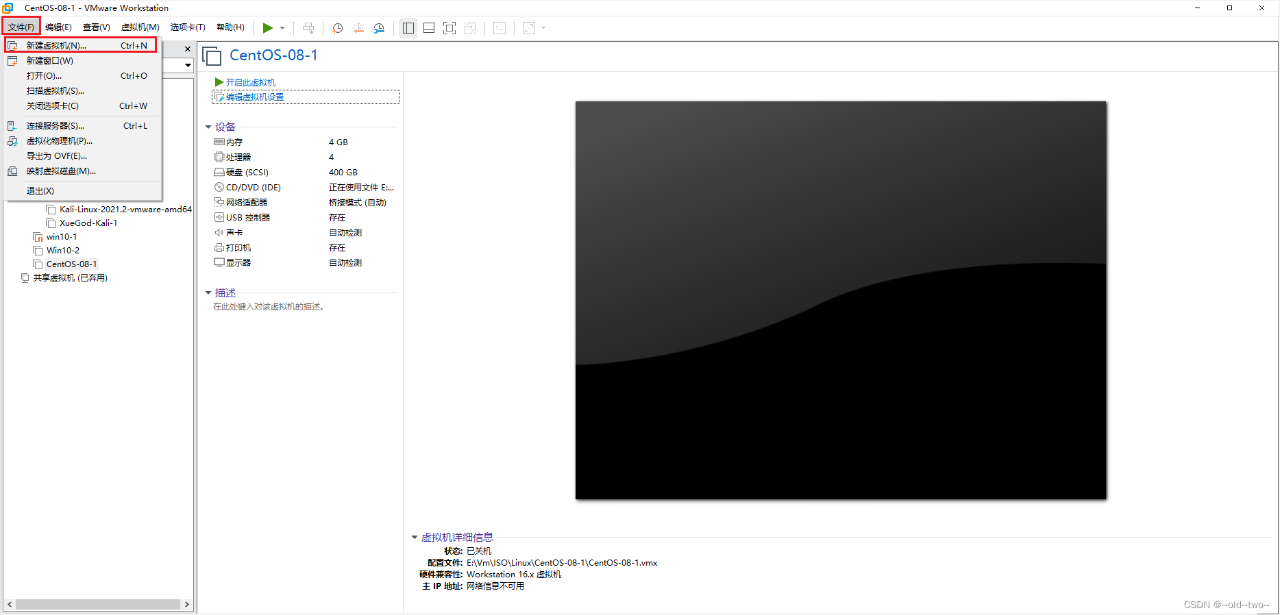Click the library scrollbar left arrow
Image resolution: width=1280 pixels, height=615 pixels.
coord(10,604)
